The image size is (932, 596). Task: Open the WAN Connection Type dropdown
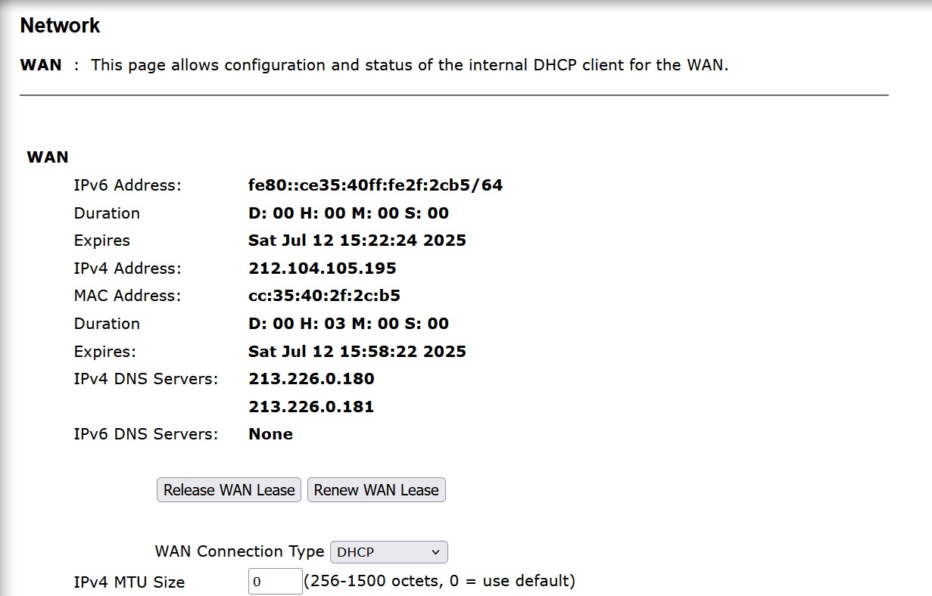pos(389,552)
